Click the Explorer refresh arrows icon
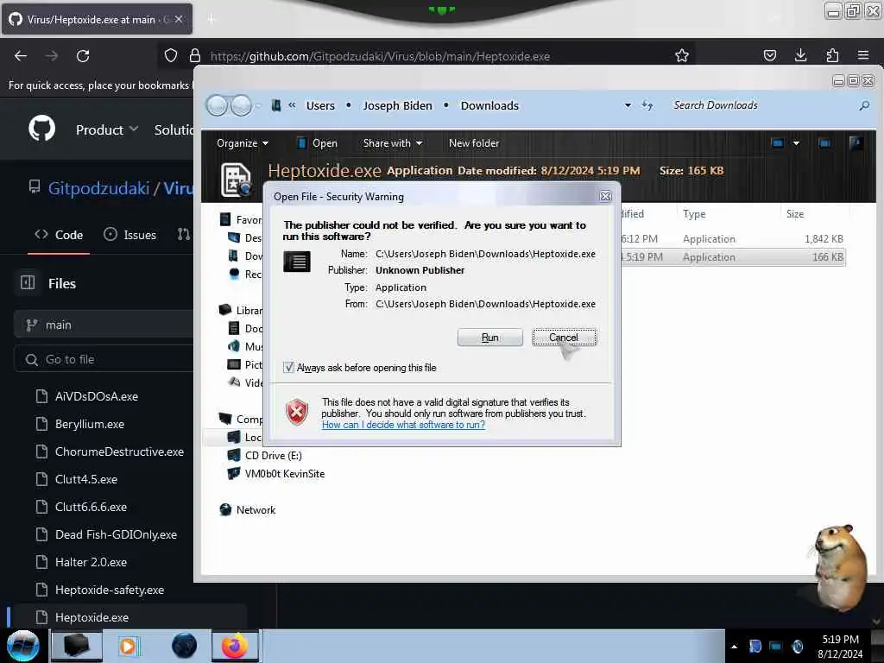This screenshot has width=884, height=663. (x=647, y=105)
